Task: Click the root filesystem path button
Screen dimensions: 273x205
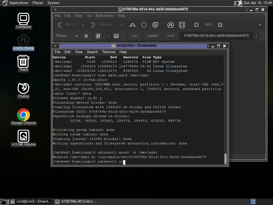Action: click(x=119, y=36)
